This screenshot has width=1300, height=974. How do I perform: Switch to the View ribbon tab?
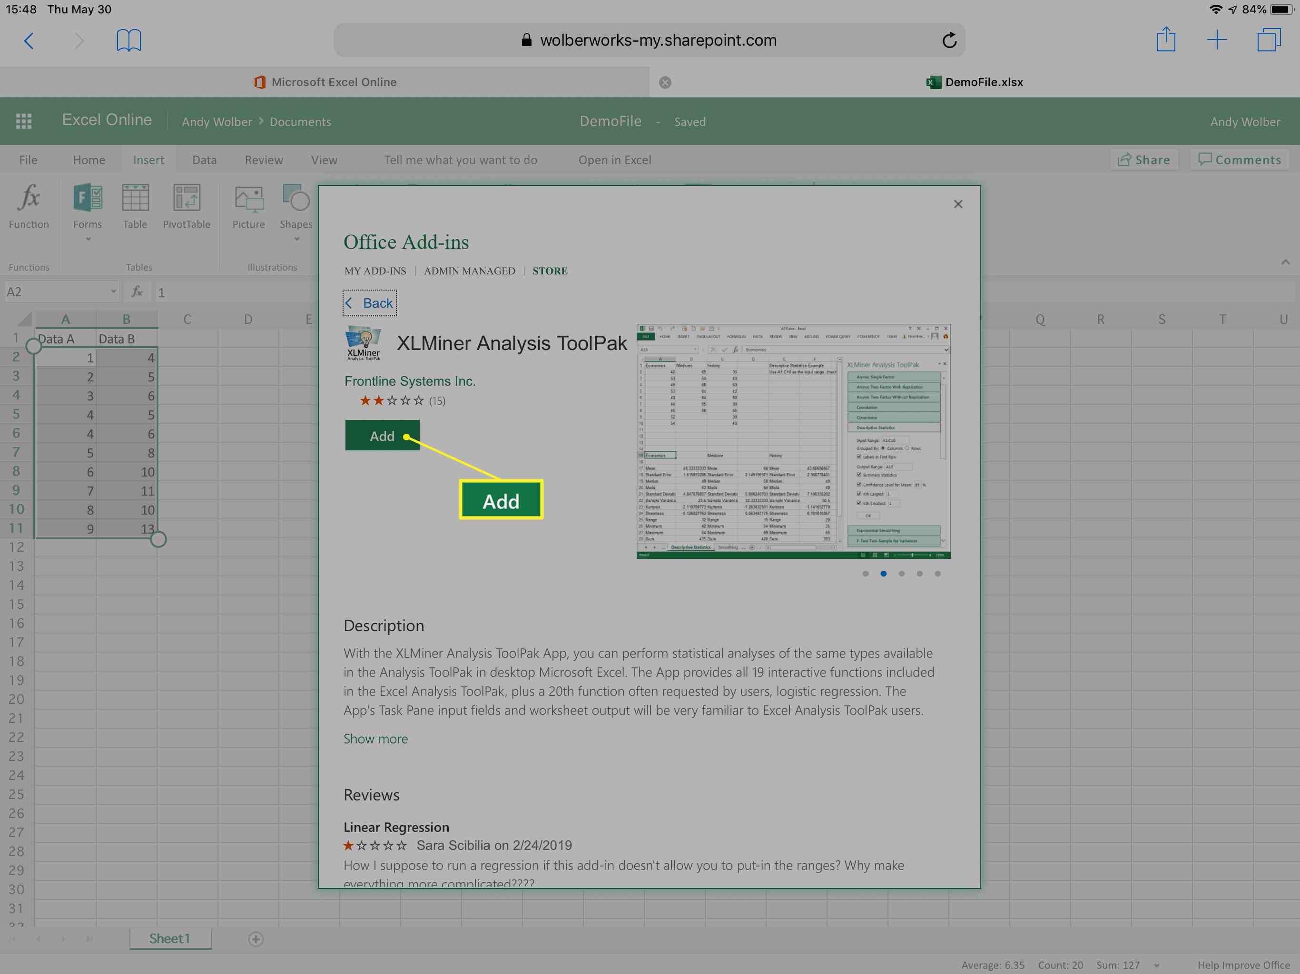click(x=324, y=160)
